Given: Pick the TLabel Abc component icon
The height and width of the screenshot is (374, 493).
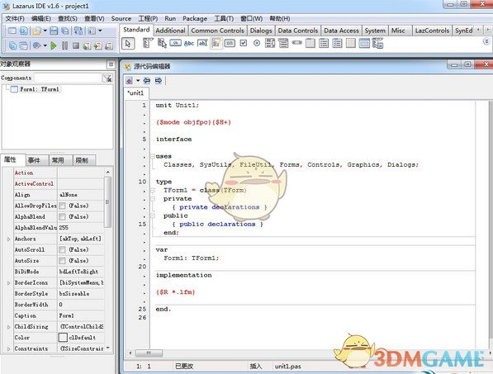Looking at the screenshot, I should tap(189, 43).
